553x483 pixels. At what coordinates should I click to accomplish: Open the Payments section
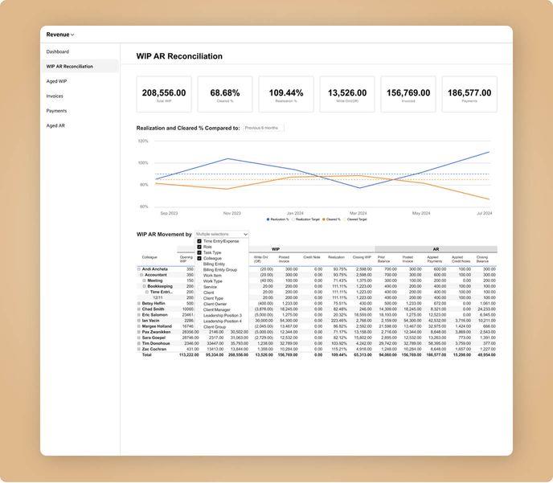56,111
